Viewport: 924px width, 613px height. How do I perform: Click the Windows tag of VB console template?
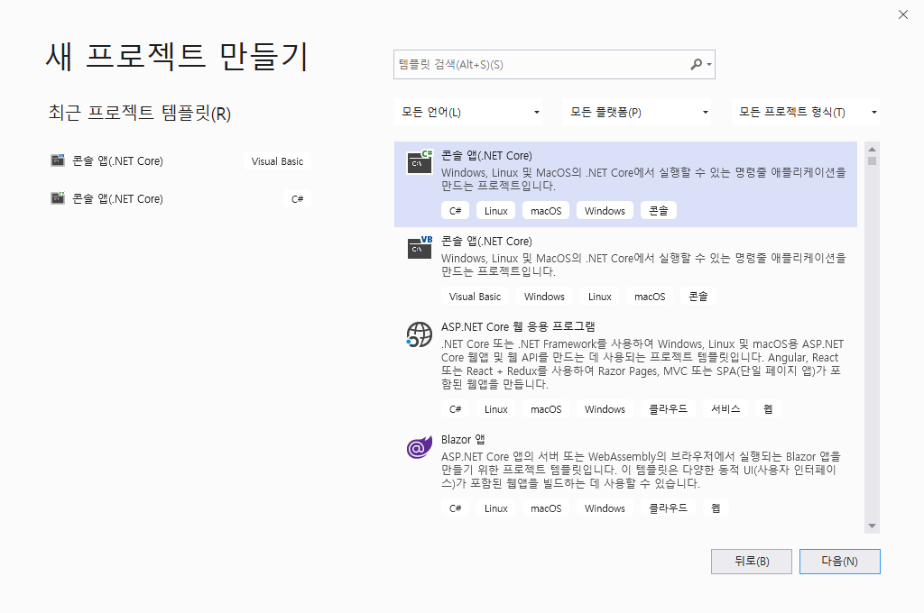(544, 297)
